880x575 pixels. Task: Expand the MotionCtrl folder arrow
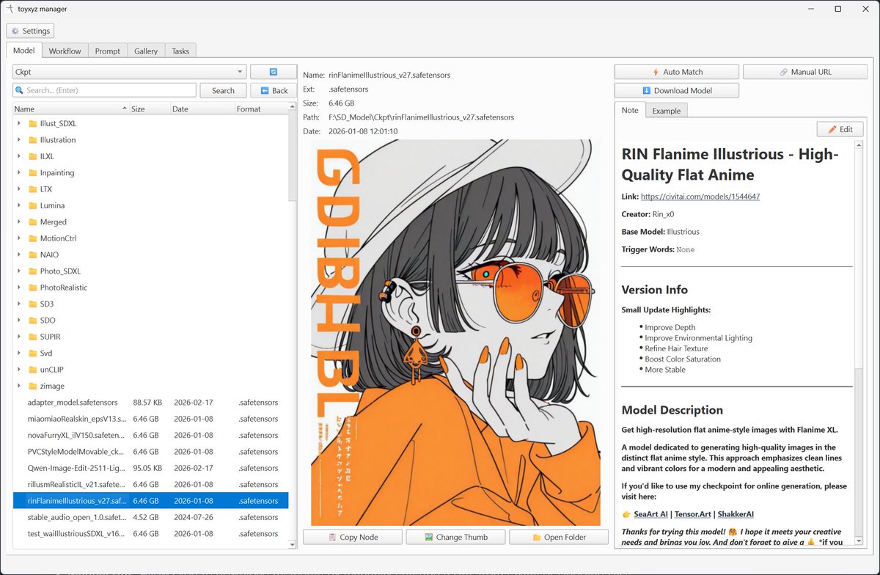19,238
